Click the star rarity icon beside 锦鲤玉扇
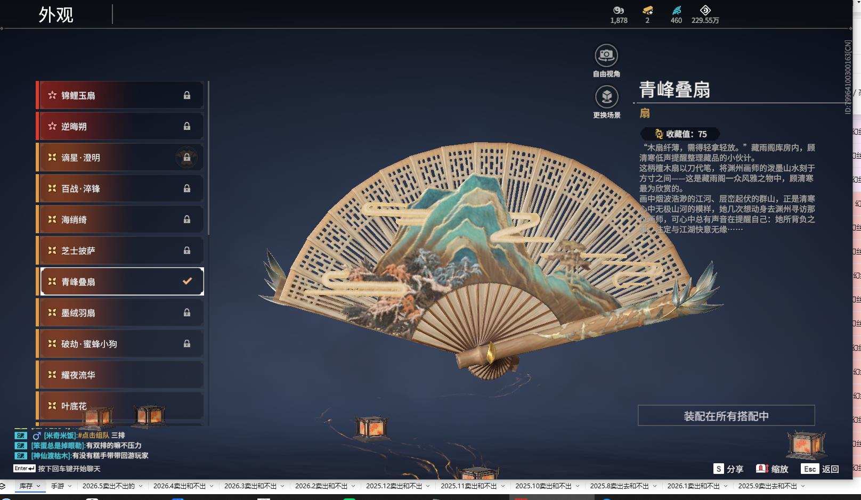The image size is (861, 500). click(52, 95)
